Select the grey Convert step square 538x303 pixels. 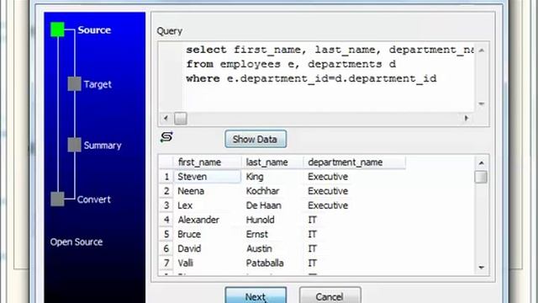pos(57,199)
